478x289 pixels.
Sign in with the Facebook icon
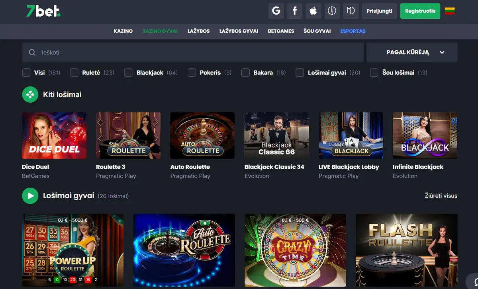(x=295, y=11)
